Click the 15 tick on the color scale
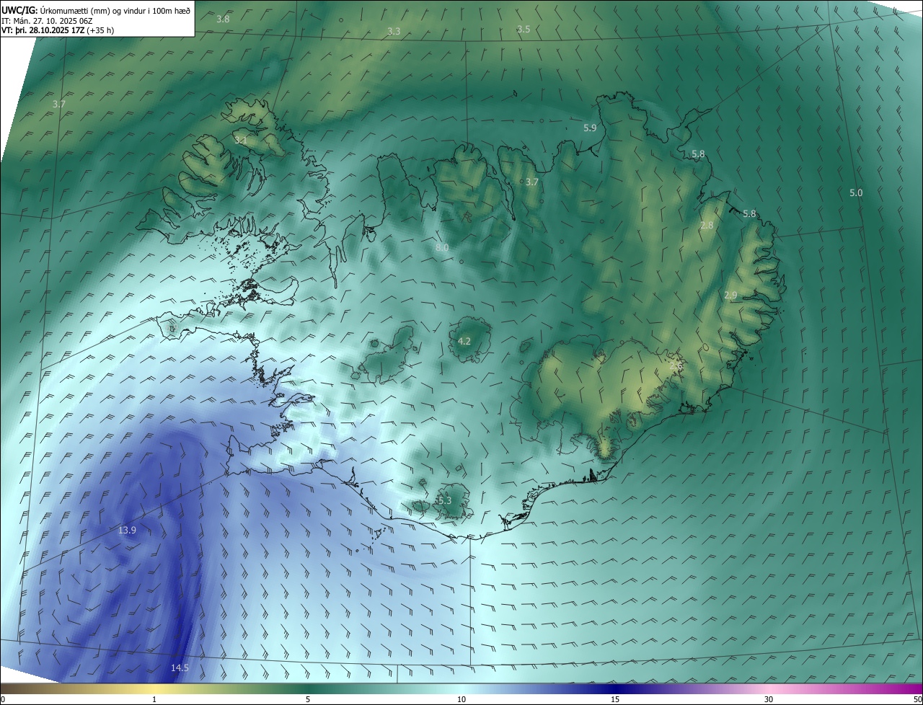 tap(615, 699)
